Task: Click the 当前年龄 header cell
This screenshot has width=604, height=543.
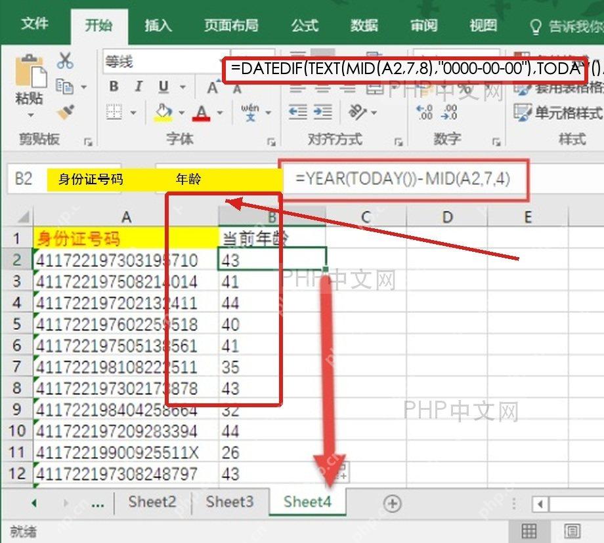Action: [272, 238]
